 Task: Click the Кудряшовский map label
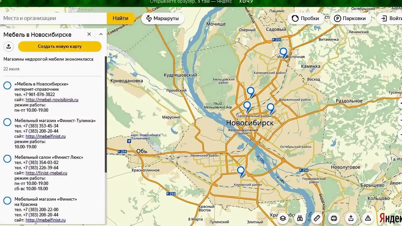[180, 75]
